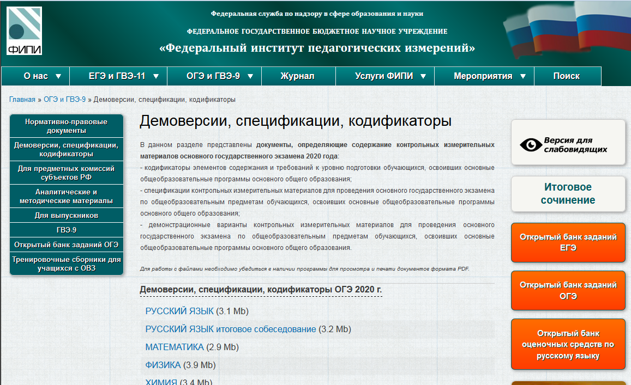This screenshot has width=631, height=385.
Task: Click the ГВЭ-9 sidebar entry
Action: 66,229
